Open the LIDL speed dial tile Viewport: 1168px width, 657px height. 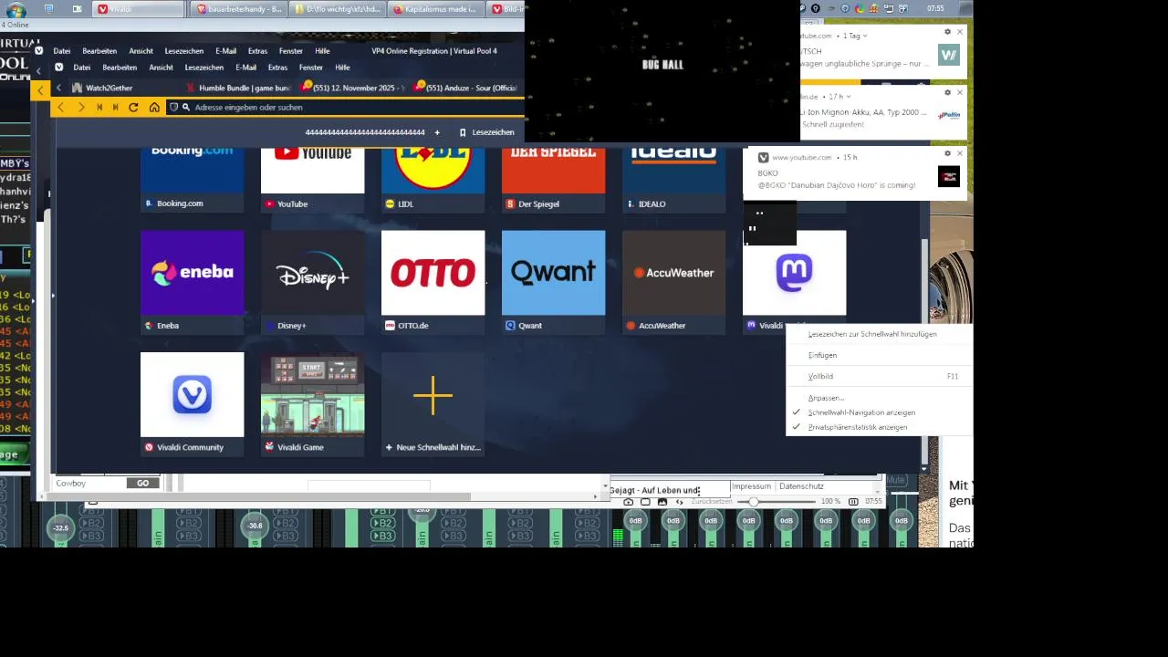click(433, 179)
